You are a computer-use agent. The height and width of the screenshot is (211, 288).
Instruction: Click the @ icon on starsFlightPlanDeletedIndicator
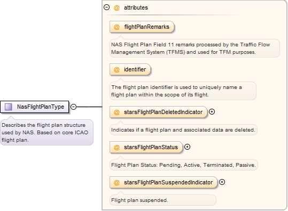point(116,112)
